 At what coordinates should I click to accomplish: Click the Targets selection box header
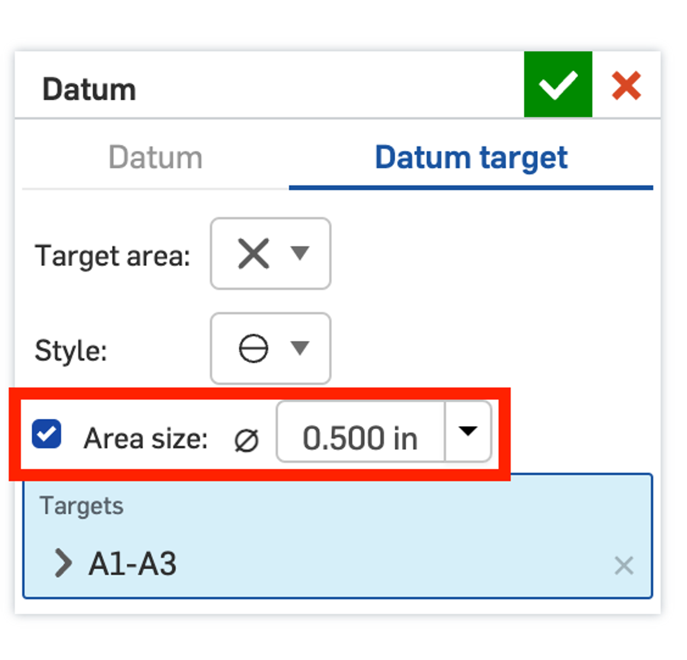(x=82, y=506)
